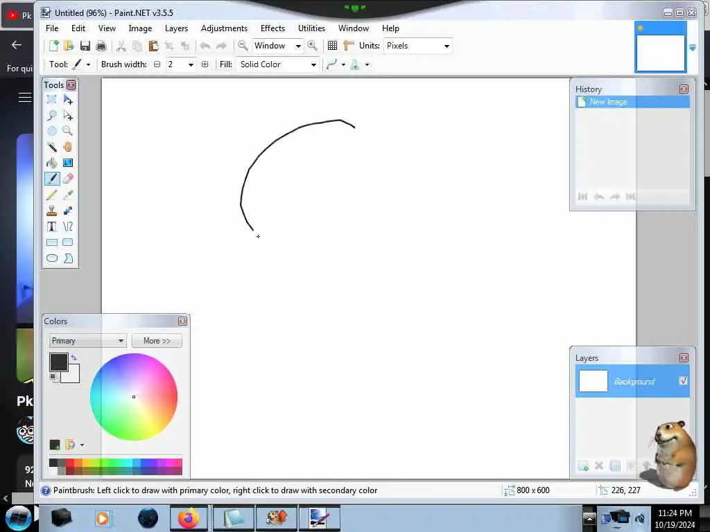
Task: Select the Magic Wand tool
Action: click(x=51, y=147)
